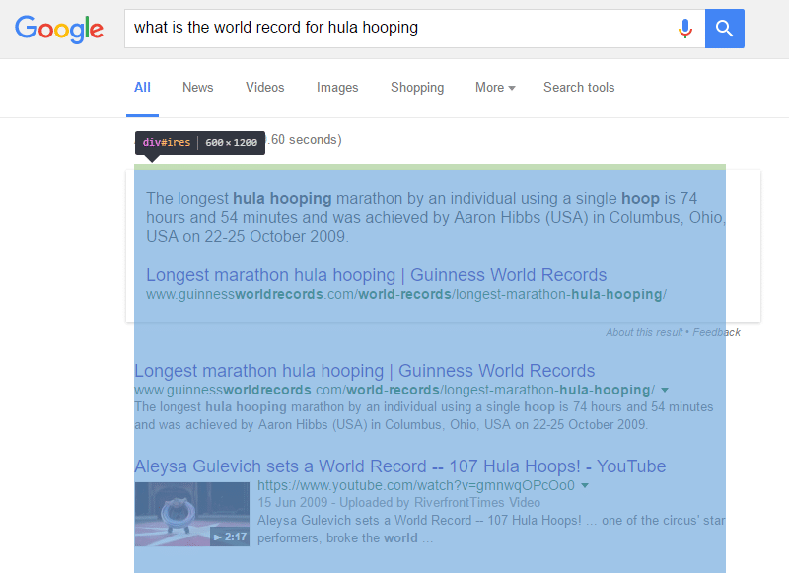Expand dropdown arrow beside guinnessworldrecords URL
The image size is (789, 573).
665,390
